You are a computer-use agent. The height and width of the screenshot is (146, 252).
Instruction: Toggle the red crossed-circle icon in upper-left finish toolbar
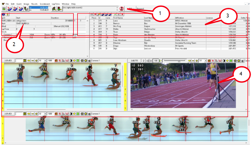tap(56, 60)
